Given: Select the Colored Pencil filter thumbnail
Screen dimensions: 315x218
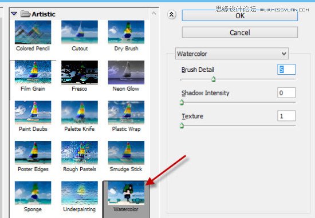Looking at the screenshot, I should pos(33,32).
